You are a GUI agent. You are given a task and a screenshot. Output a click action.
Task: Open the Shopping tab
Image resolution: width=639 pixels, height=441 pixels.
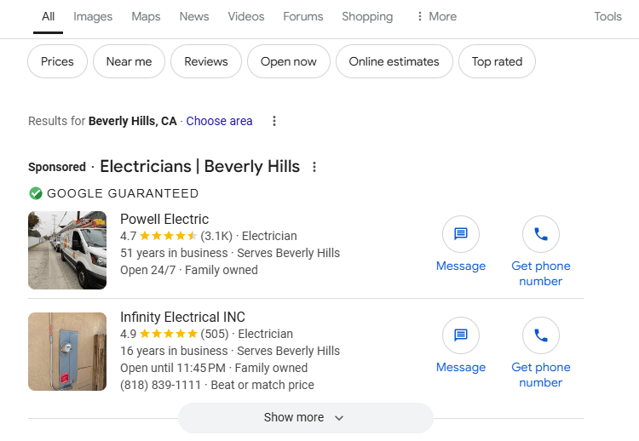[x=367, y=17]
